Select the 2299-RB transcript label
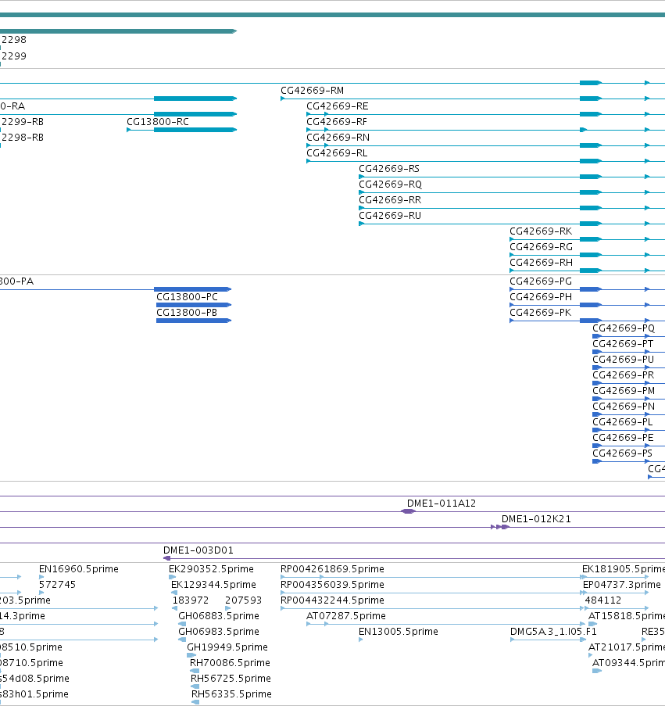 point(23,122)
